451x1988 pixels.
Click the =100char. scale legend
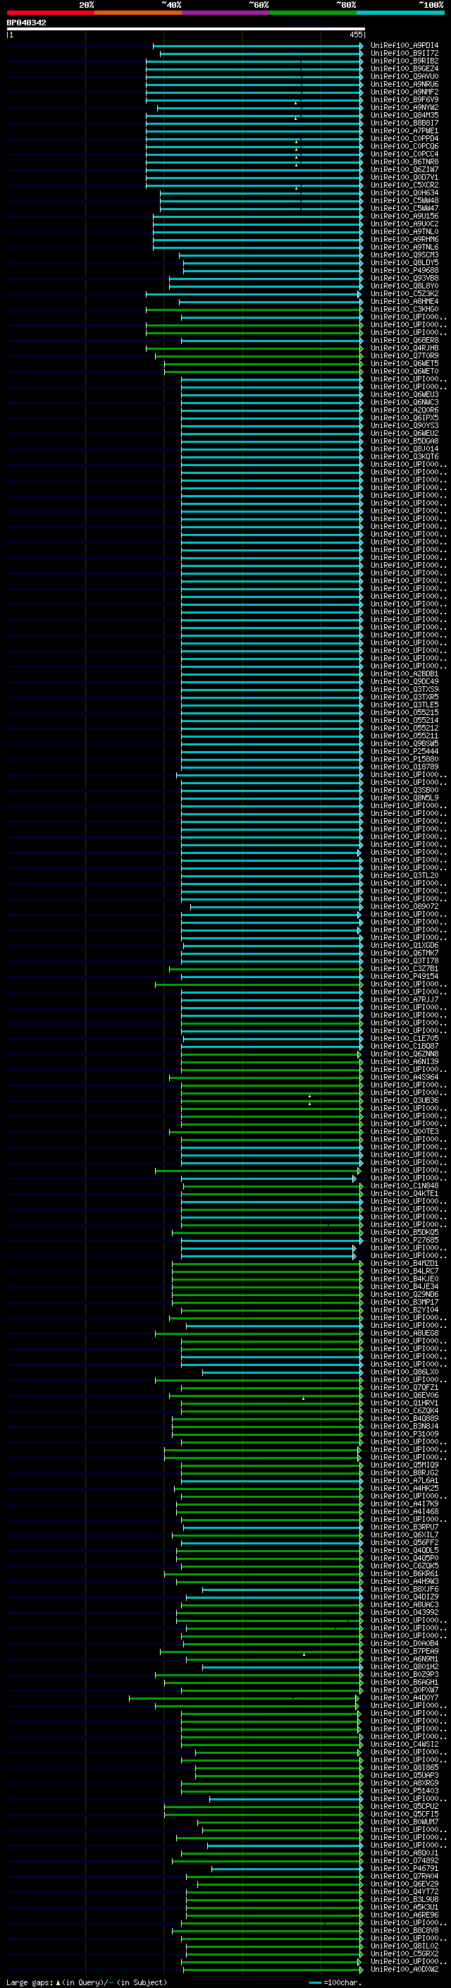(335, 1982)
